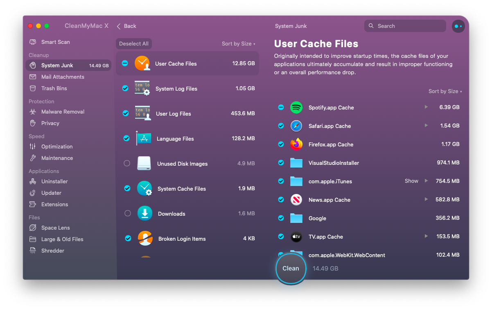492x310 pixels.
Task: Open the Uninstaller module
Action: tap(68, 181)
